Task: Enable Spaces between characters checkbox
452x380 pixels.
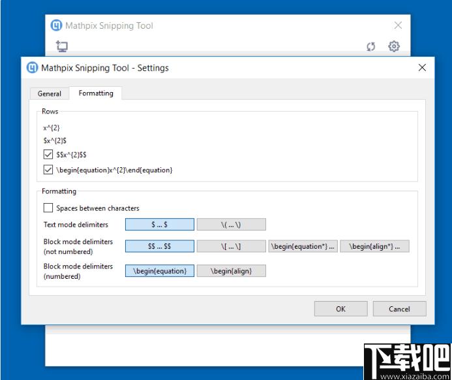Action: (48, 208)
